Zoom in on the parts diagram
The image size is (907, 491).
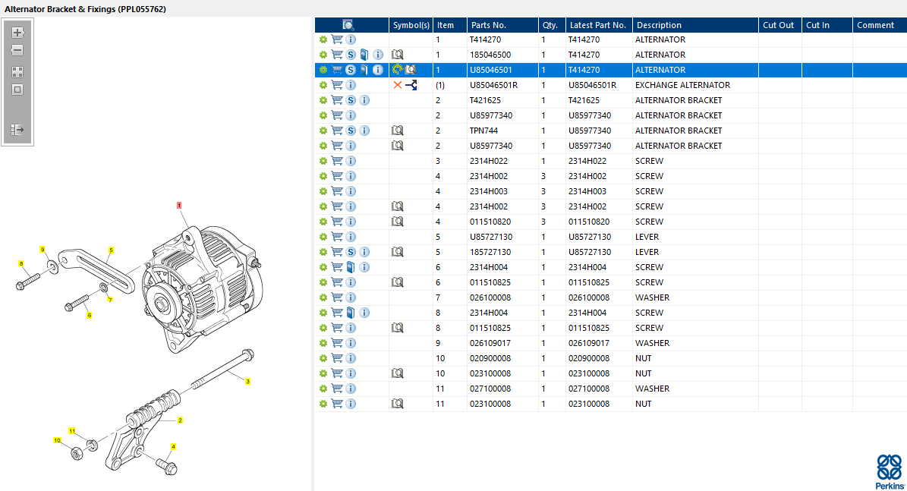(x=17, y=33)
